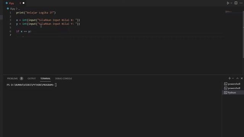Open terminal launch profile dropdown
Viewport: 244px width, 137px height.
coord(233,78)
